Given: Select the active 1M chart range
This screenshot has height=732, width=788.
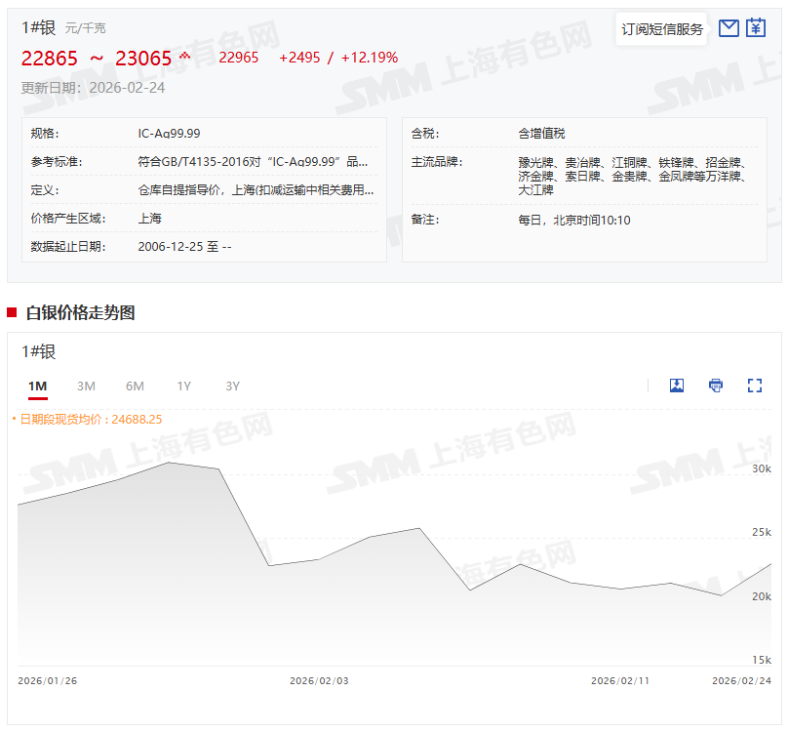Looking at the screenshot, I should point(37,386).
